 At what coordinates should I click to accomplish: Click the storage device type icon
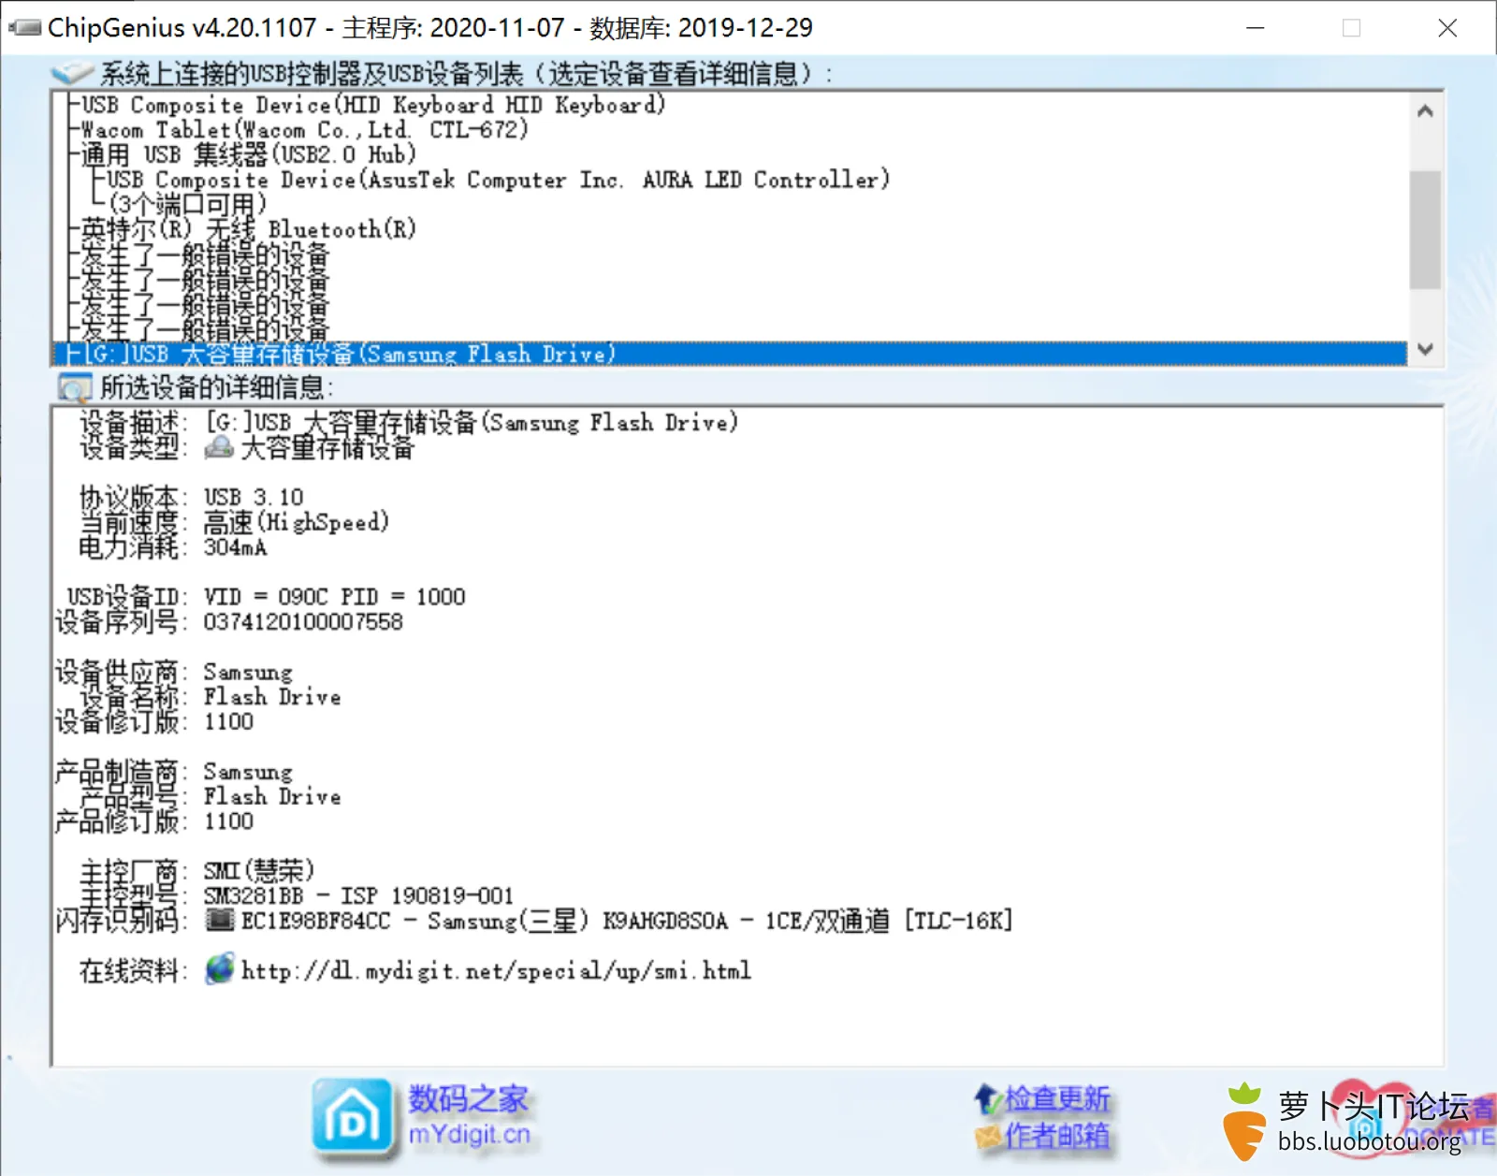(219, 447)
